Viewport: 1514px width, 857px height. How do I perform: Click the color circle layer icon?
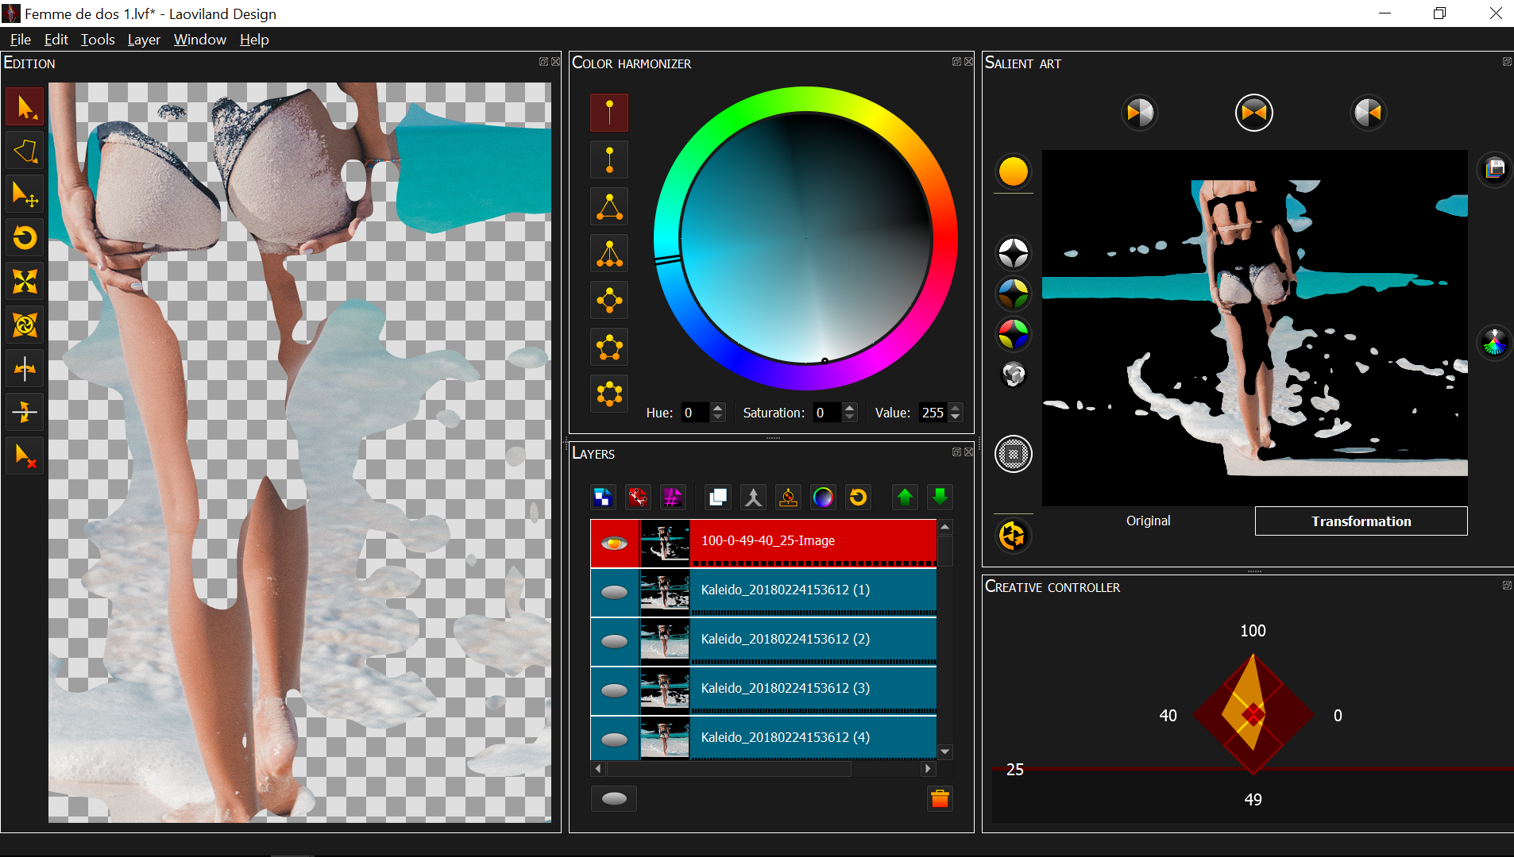tap(823, 498)
